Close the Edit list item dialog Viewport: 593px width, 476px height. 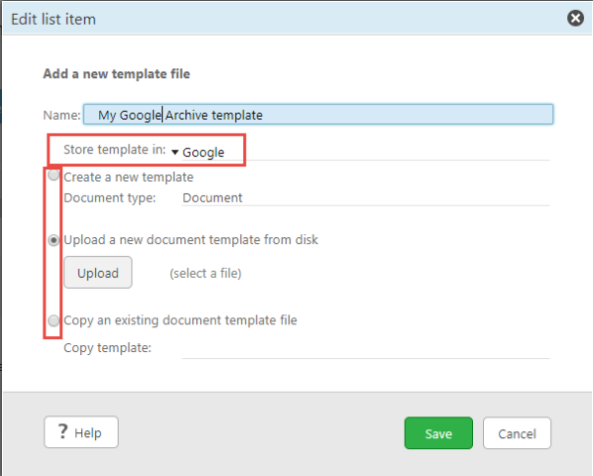click(575, 18)
